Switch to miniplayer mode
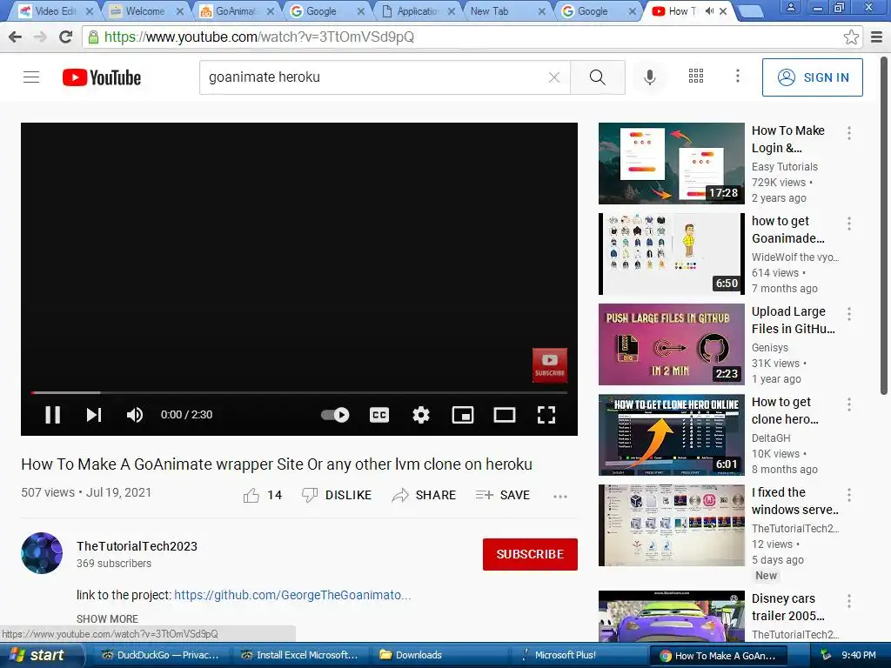This screenshot has width=891, height=668. click(x=463, y=415)
